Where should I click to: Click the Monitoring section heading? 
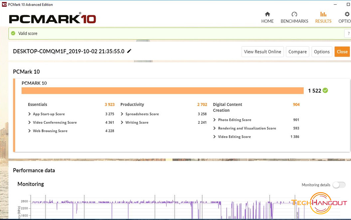point(31,184)
